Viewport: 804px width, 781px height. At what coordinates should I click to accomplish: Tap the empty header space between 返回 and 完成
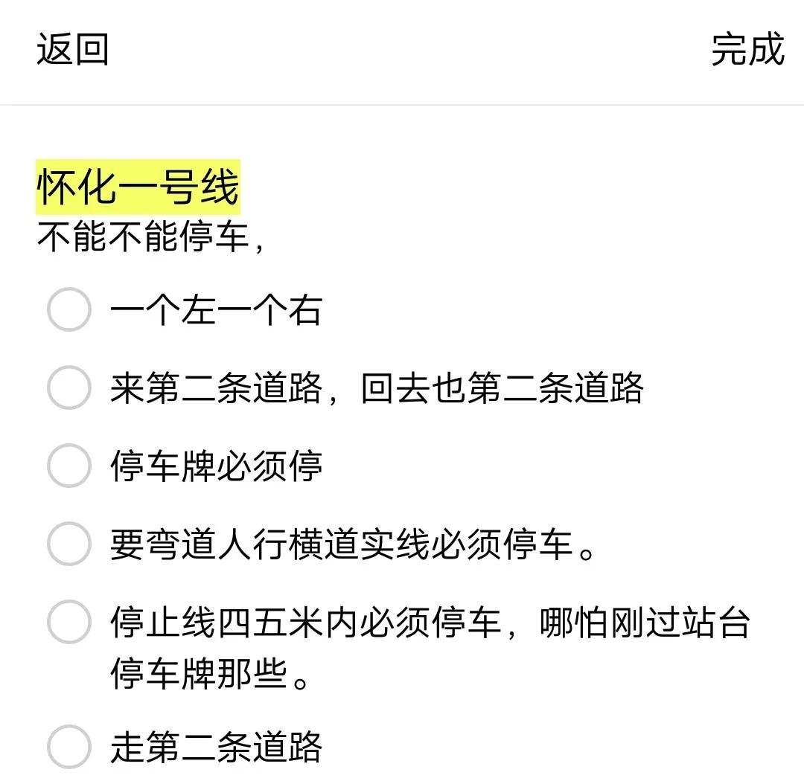(409, 50)
